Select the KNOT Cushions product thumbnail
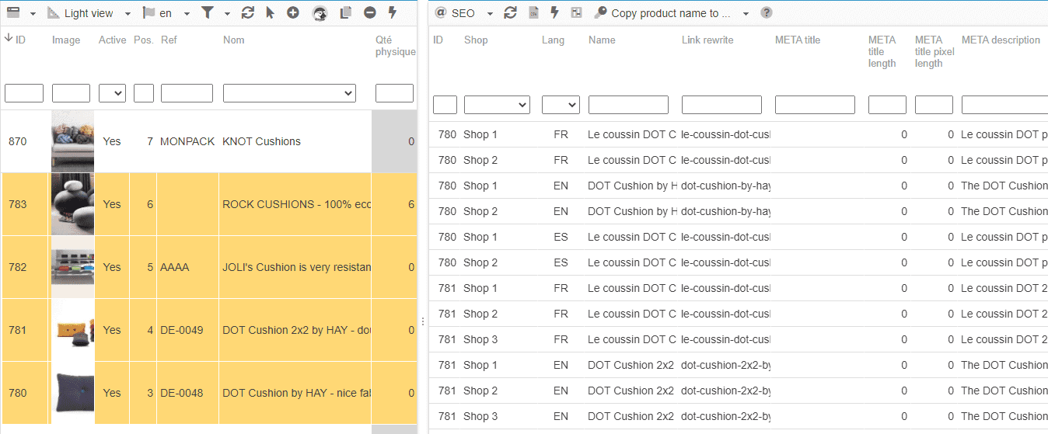The image size is (1048, 434). tap(72, 141)
